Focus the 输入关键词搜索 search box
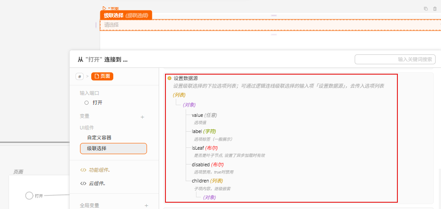The width and height of the screenshot is (441, 209). [x=395, y=59]
